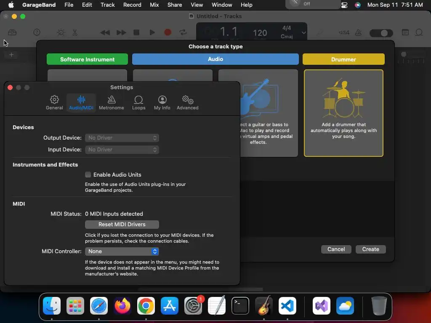Open the Record menu

132,5
